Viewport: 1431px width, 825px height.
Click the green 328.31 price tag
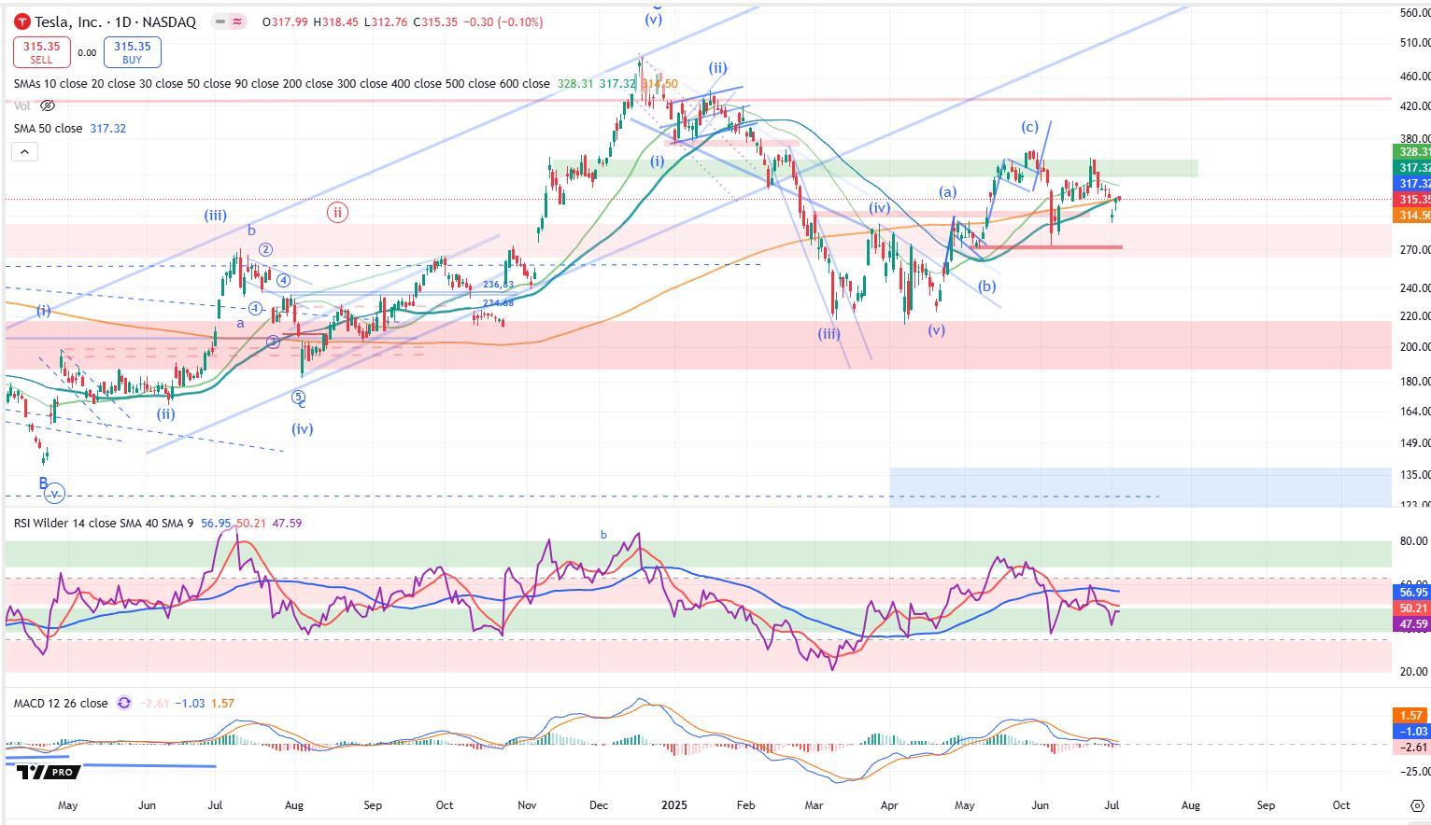point(1413,151)
